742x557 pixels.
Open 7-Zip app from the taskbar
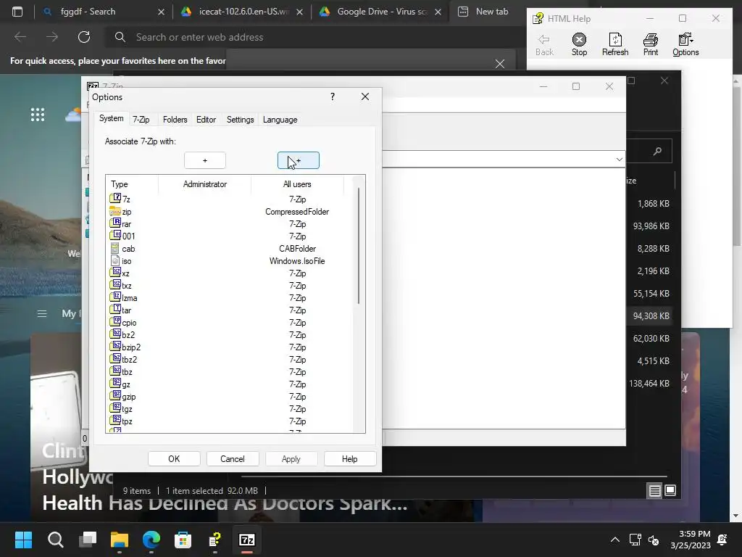[x=247, y=540]
